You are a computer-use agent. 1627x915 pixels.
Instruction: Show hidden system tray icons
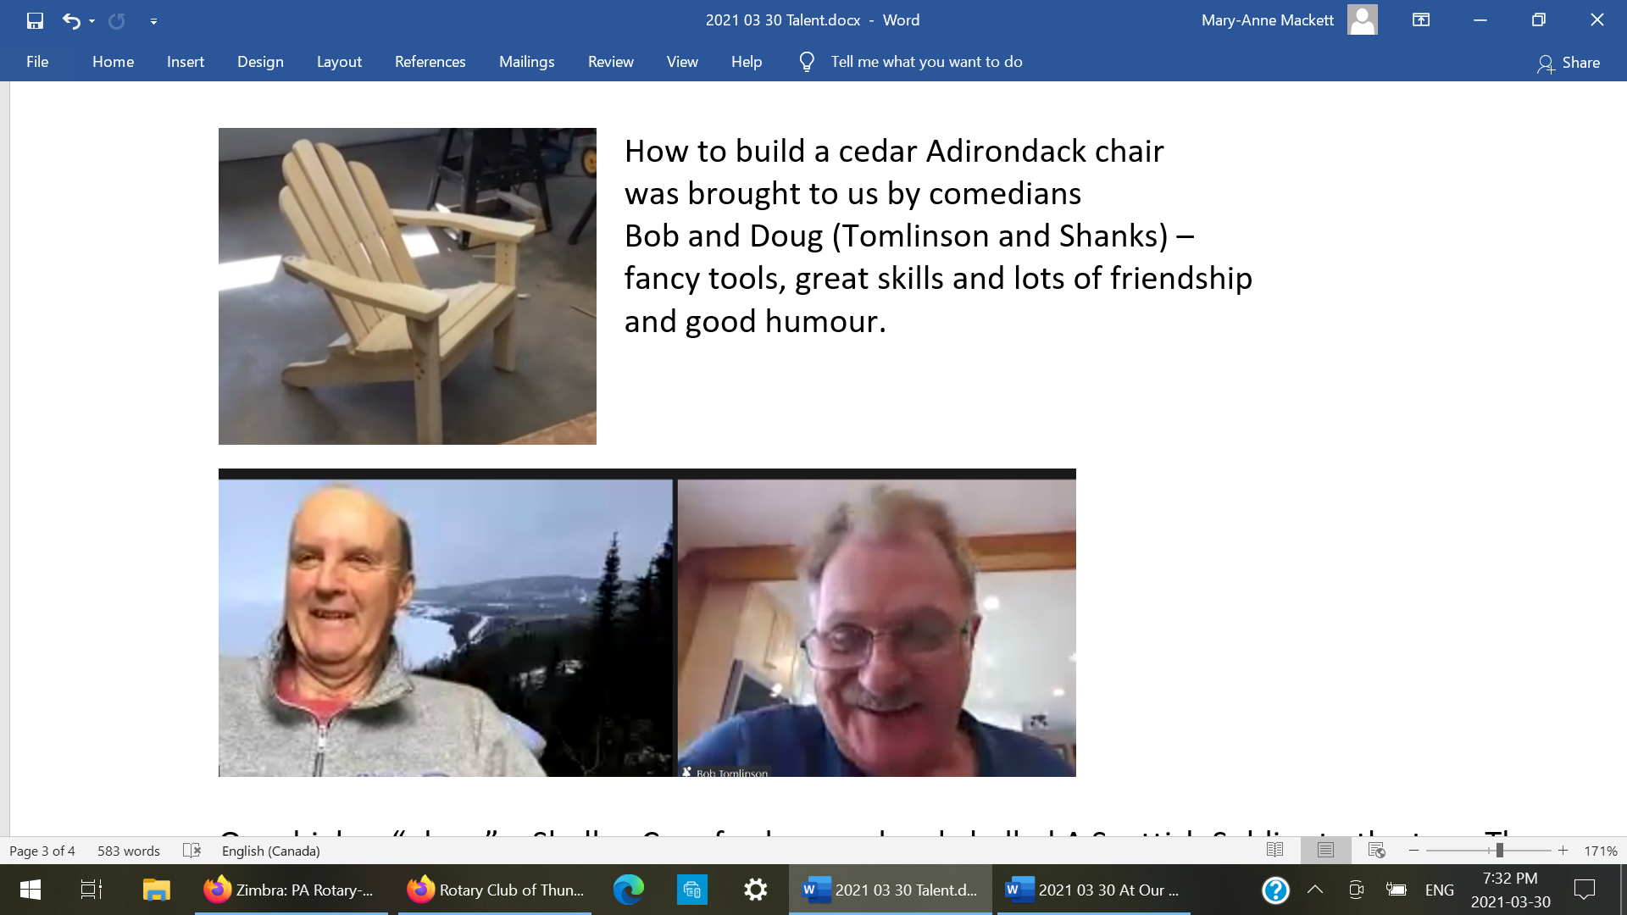[x=1315, y=890]
